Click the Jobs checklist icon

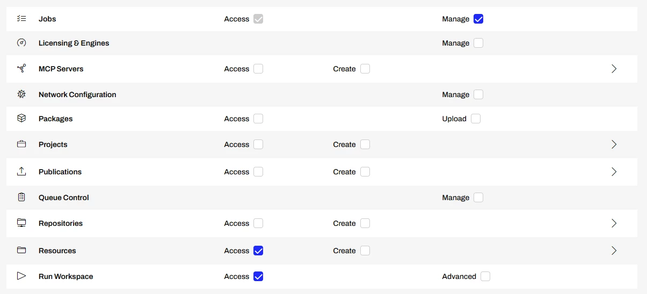tap(21, 19)
